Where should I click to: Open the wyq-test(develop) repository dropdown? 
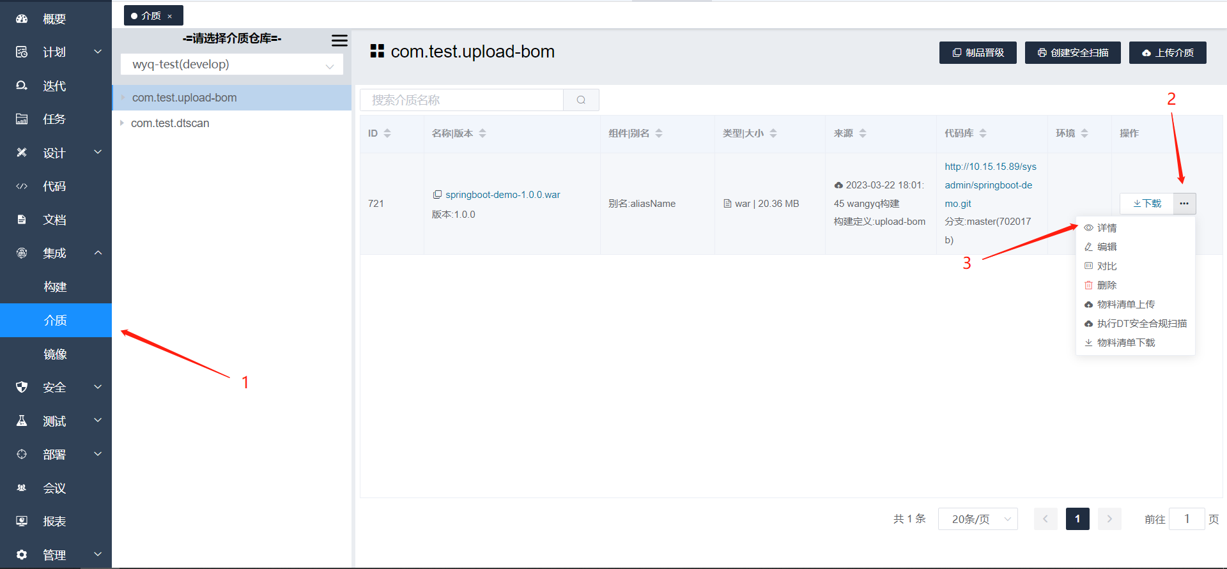pos(231,64)
